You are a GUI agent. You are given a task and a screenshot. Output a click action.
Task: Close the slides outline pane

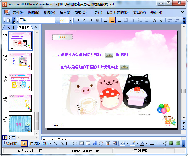(36, 27)
